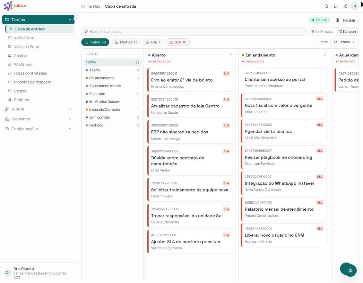Viewport: 363px width, 283px height.
Task: Click the Pausar button
Action: pos(345,20)
